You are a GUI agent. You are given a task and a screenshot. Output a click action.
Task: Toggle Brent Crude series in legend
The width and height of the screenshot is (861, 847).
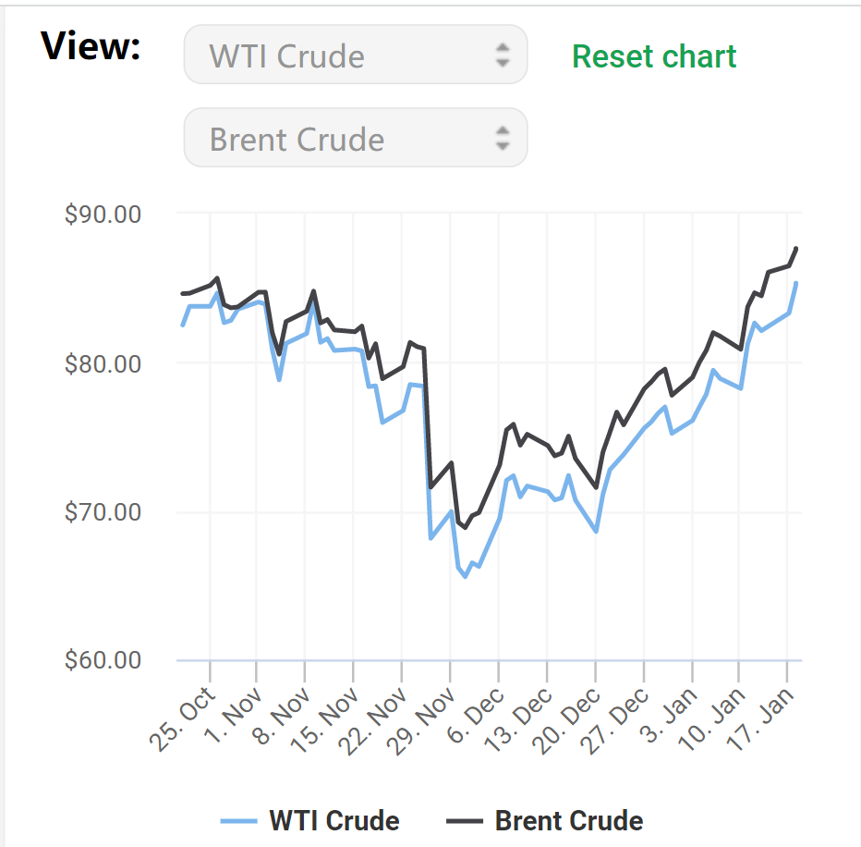click(x=568, y=820)
